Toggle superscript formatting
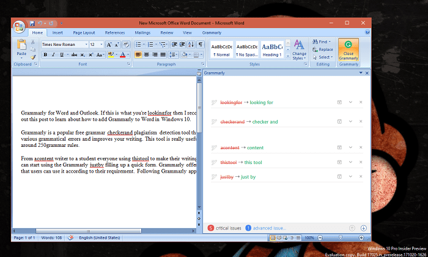The image size is (428, 257). (90, 54)
